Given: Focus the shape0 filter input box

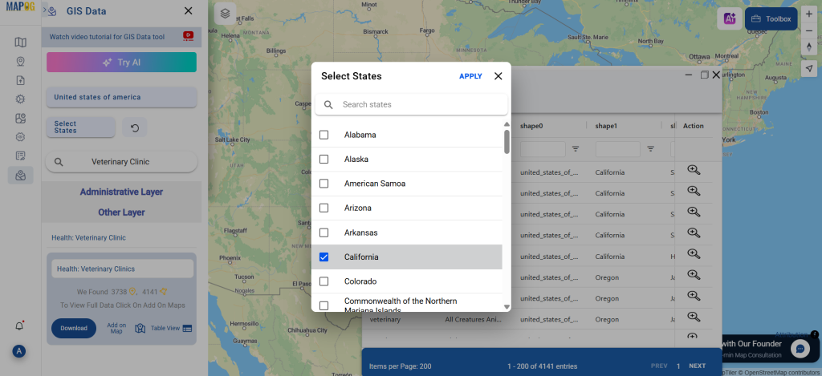Looking at the screenshot, I should (543, 149).
